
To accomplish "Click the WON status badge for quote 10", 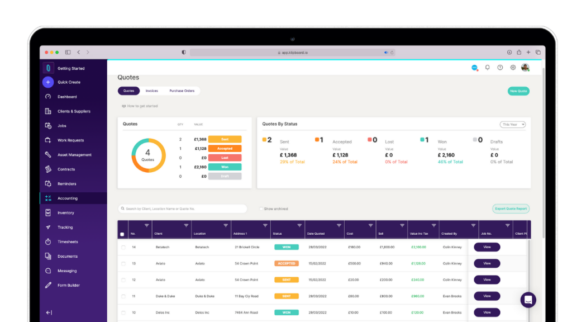I will point(287,312).
